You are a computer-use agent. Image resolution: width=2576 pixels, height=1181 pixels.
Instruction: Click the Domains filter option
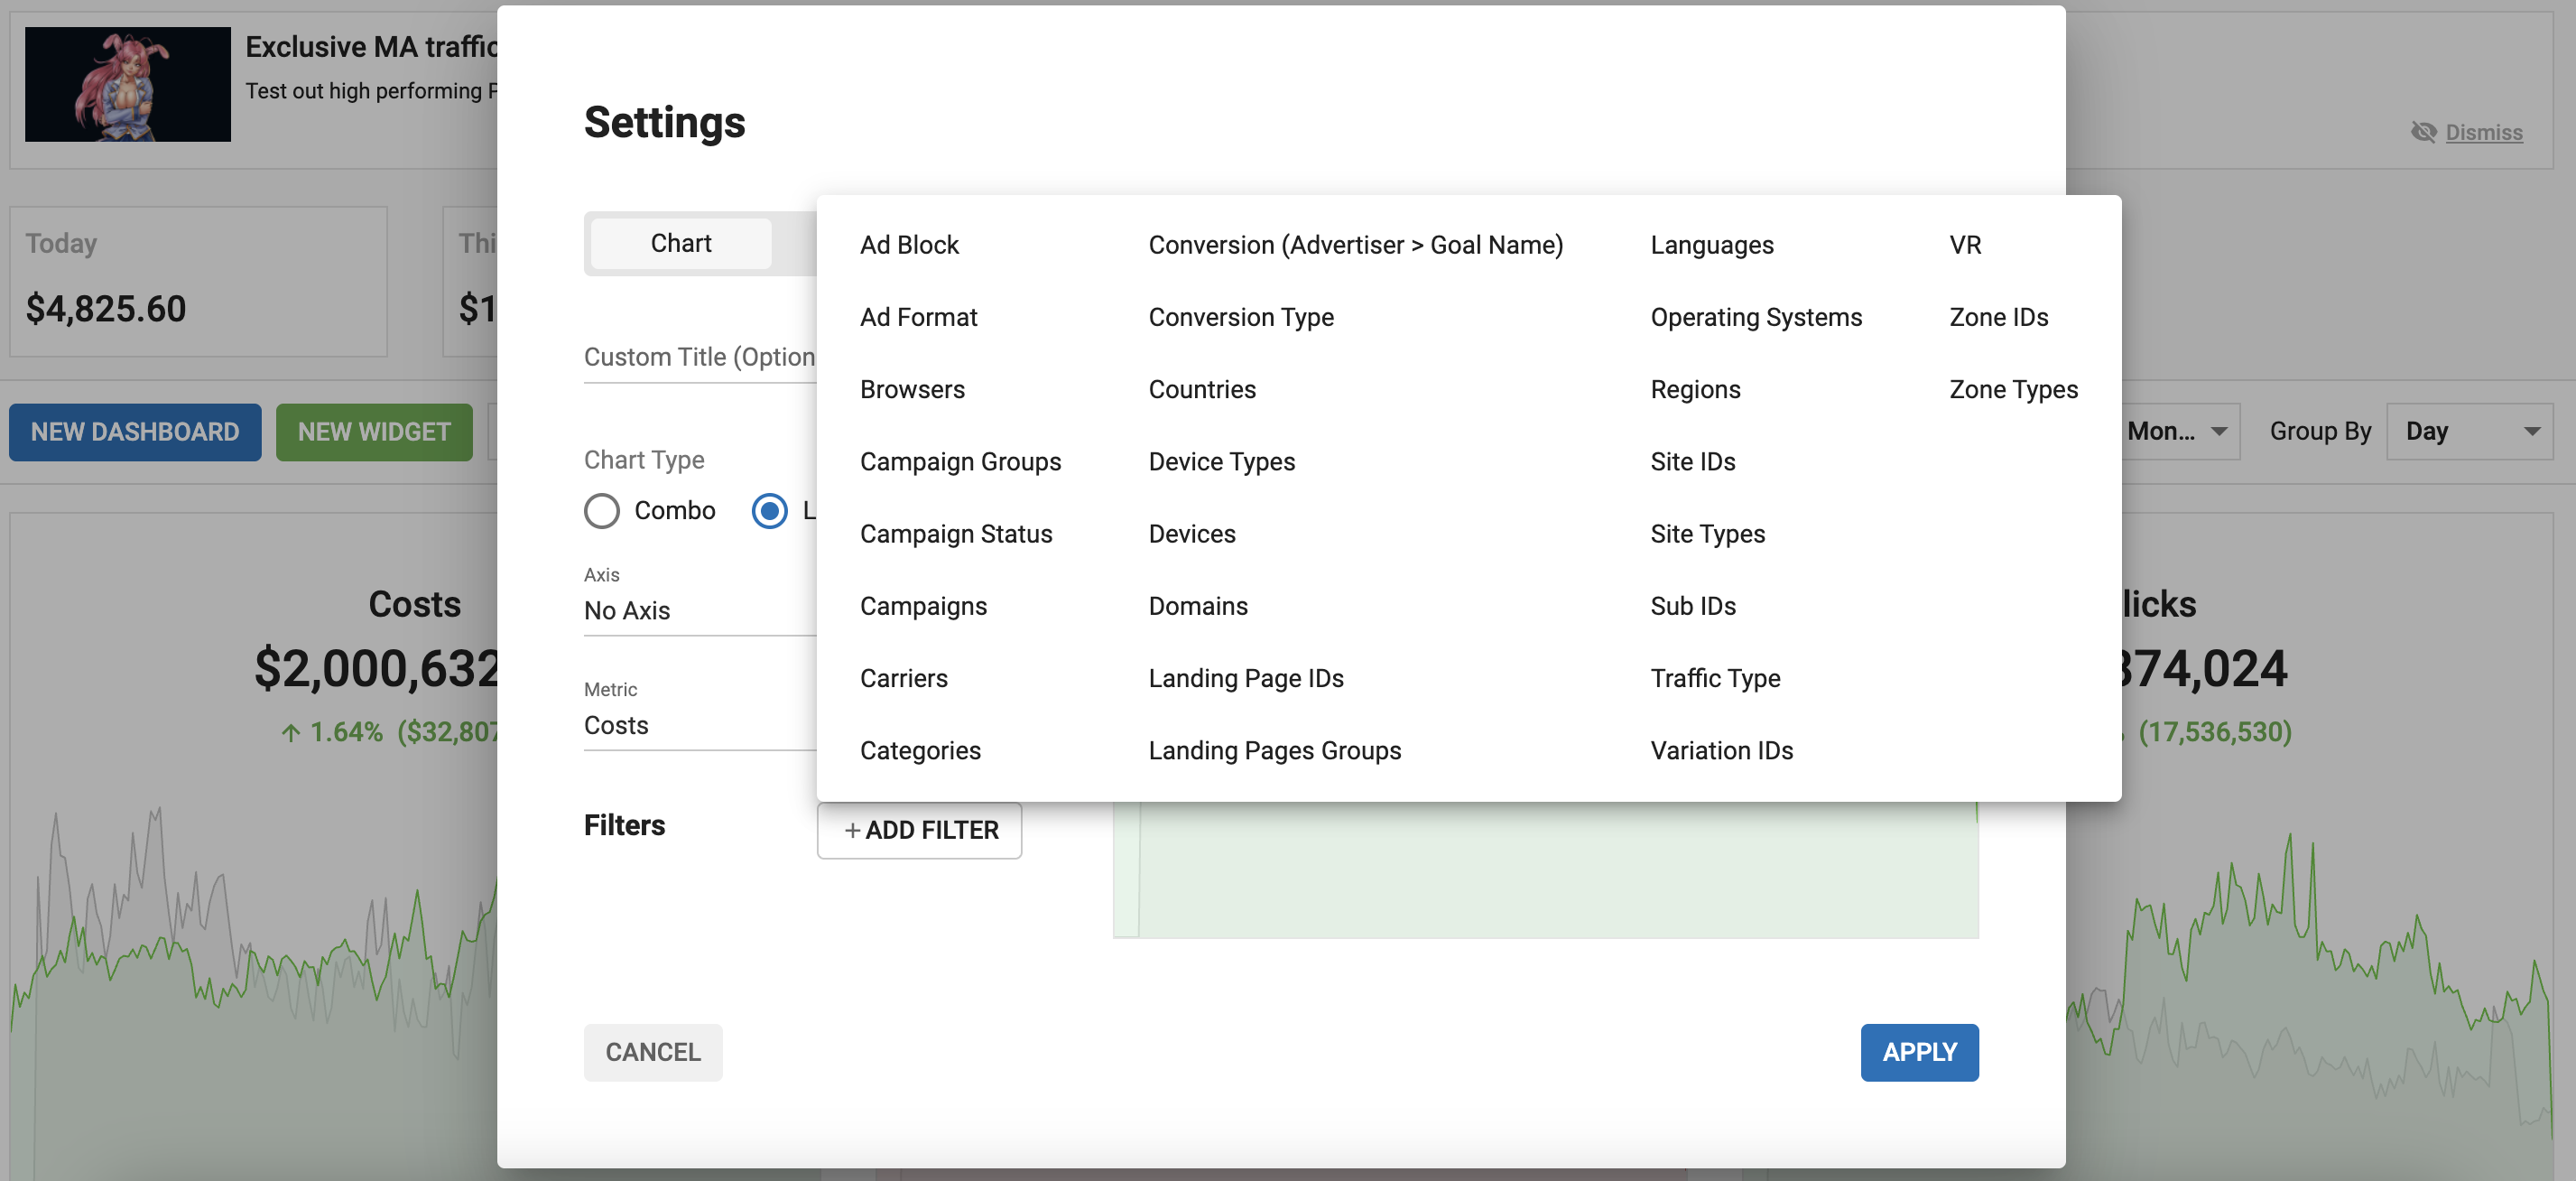tap(1198, 604)
